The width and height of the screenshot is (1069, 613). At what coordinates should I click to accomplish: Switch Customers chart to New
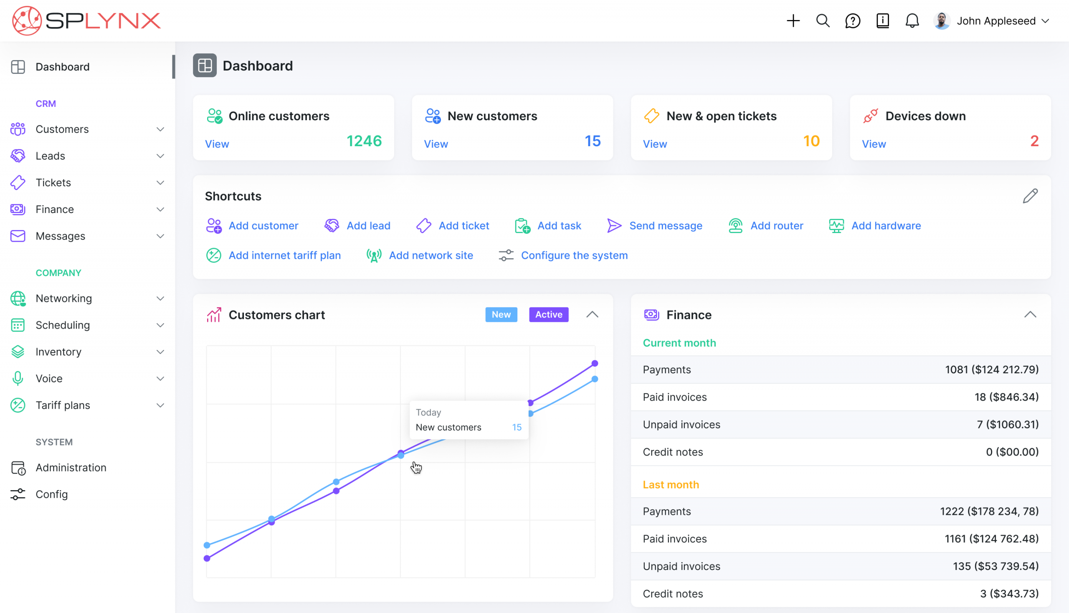pyautogui.click(x=501, y=314)
